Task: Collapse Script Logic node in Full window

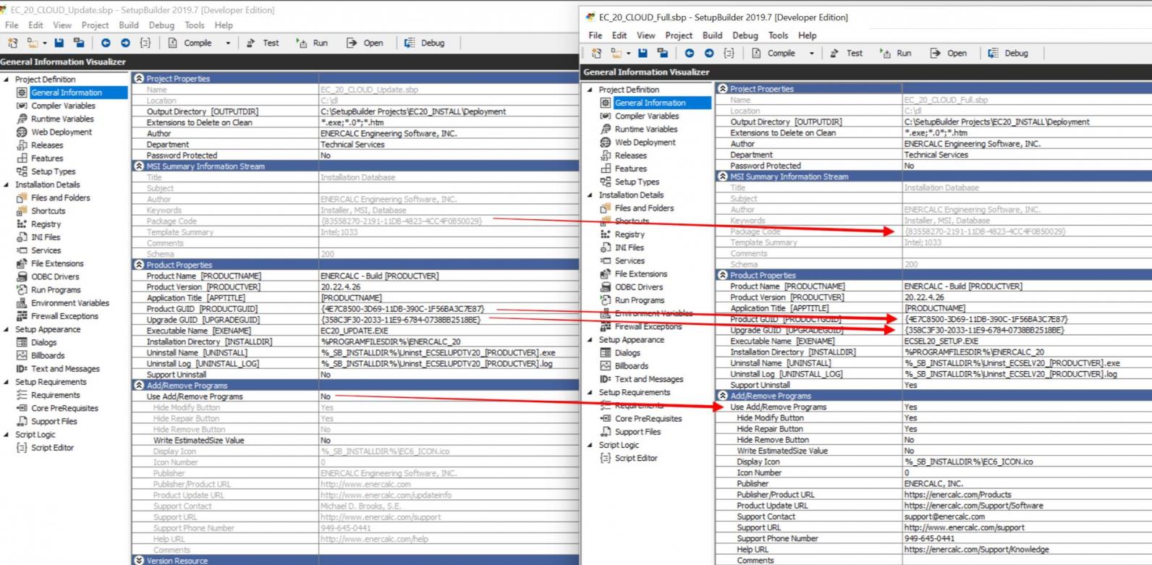Action: coord(590,445)
